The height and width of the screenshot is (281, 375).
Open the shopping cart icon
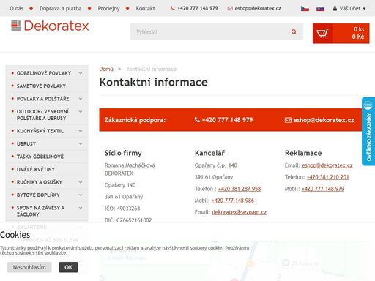click(322, 33)
